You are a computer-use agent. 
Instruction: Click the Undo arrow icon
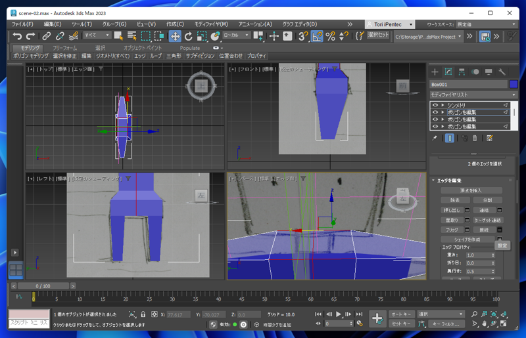point(17,36)
